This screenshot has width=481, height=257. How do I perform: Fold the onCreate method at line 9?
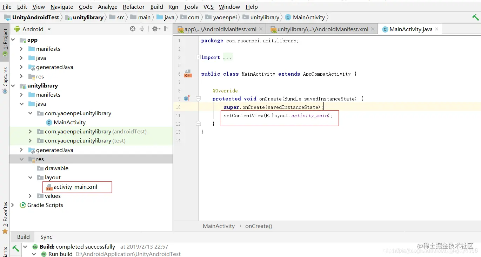tap(198, 99)
